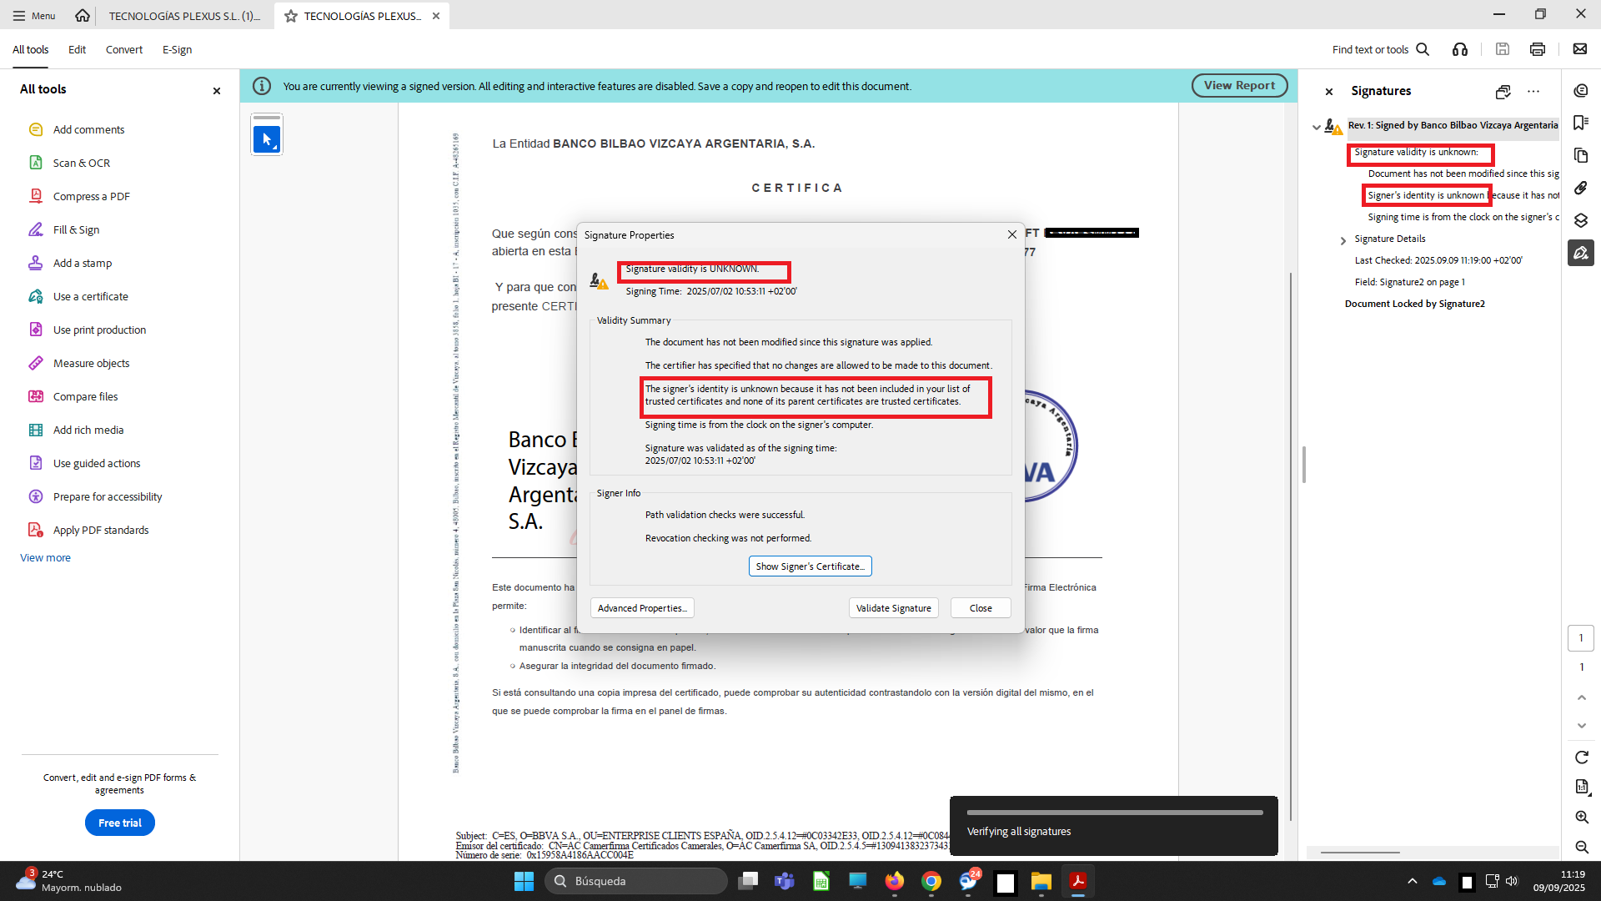This screenshot has height=901, width=1601.
Task: Click the taskbar Búsqueda search box
Action: (636, 881)
